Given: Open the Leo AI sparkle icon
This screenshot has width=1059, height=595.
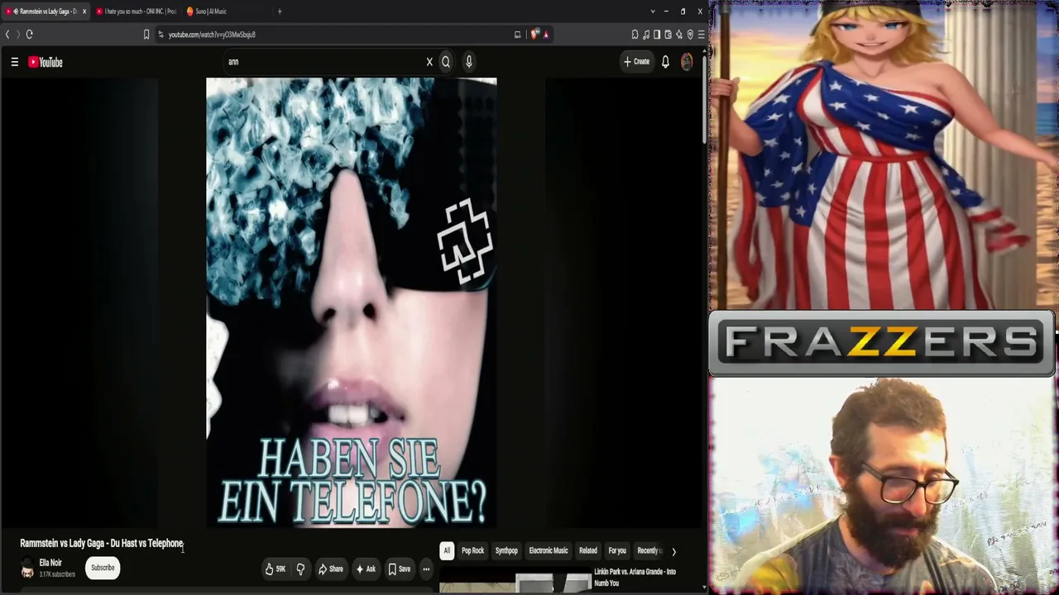Looking at the screenshot, I should [x=679, y=34].
